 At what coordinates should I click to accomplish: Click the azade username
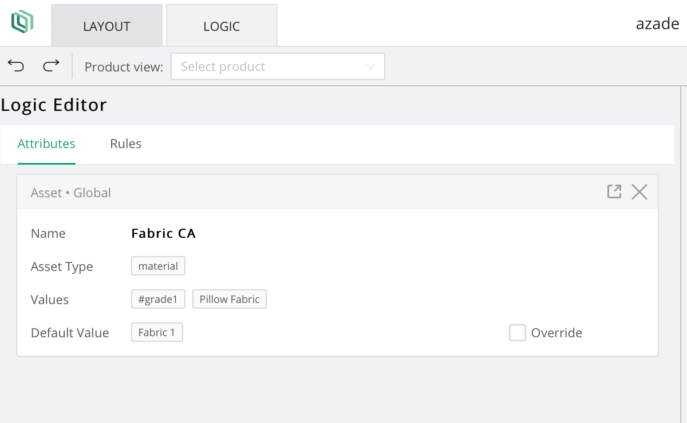pyautogui.click(x=657, y=24)
